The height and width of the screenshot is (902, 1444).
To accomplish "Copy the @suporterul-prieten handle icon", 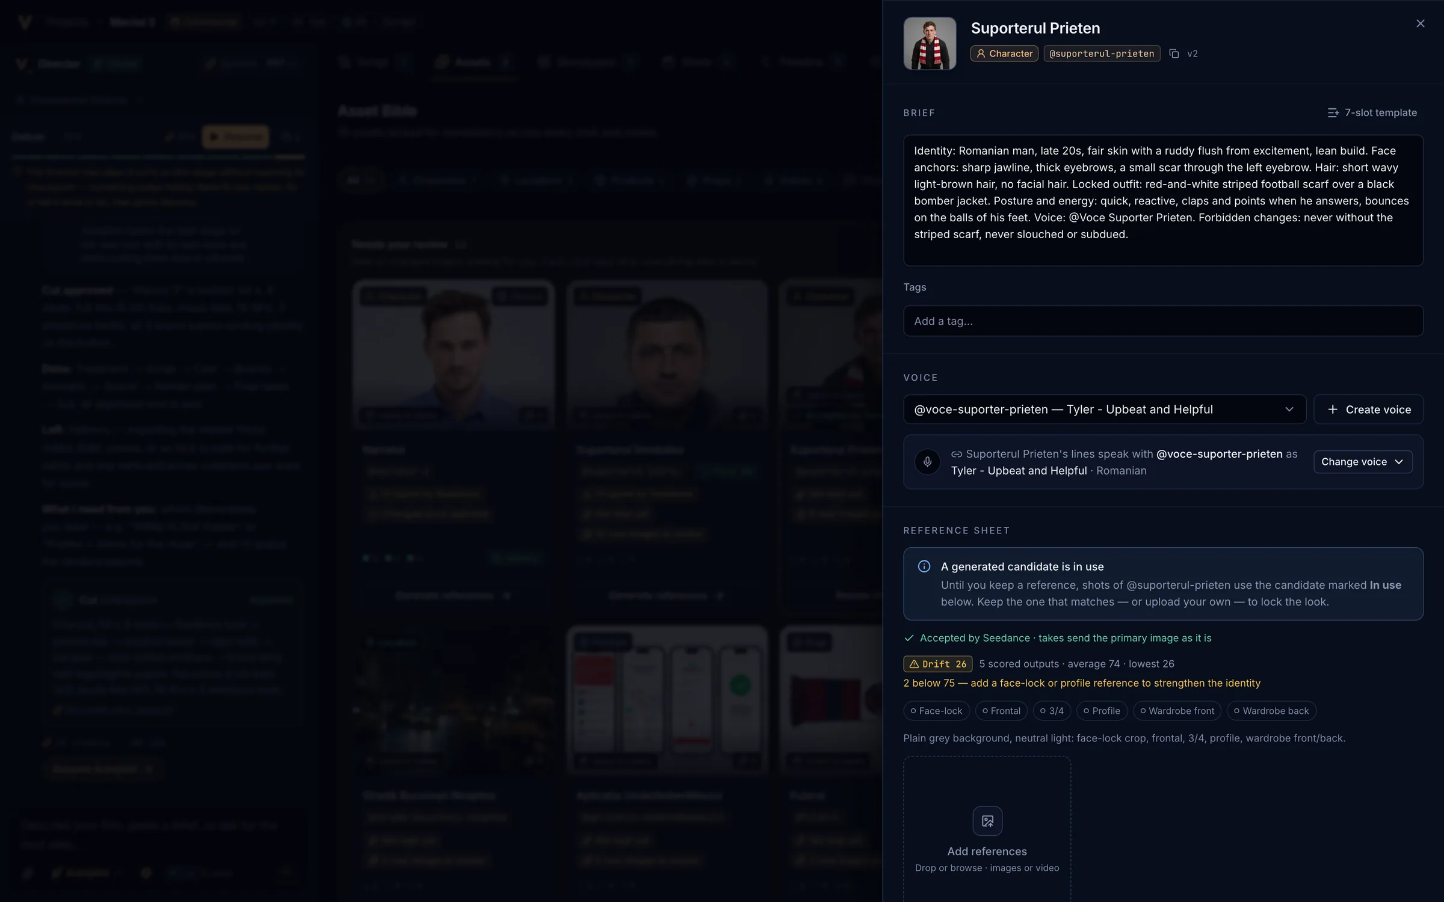I will coord(1174,54).
